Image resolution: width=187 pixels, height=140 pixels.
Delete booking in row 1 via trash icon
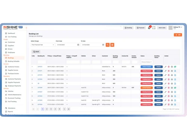[x=169, y=67]
